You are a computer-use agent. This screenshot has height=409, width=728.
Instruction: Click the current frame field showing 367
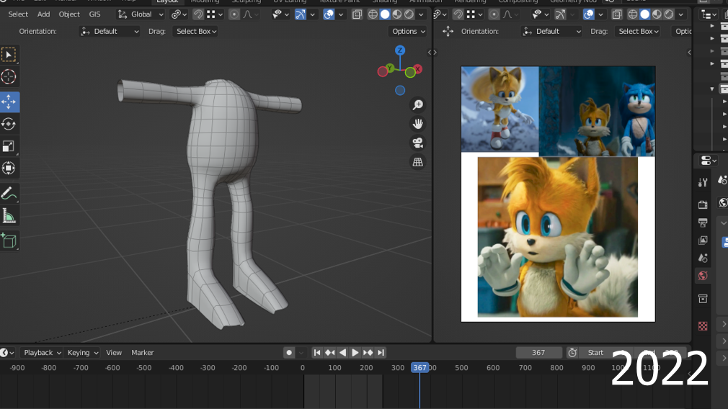[538, 353]
